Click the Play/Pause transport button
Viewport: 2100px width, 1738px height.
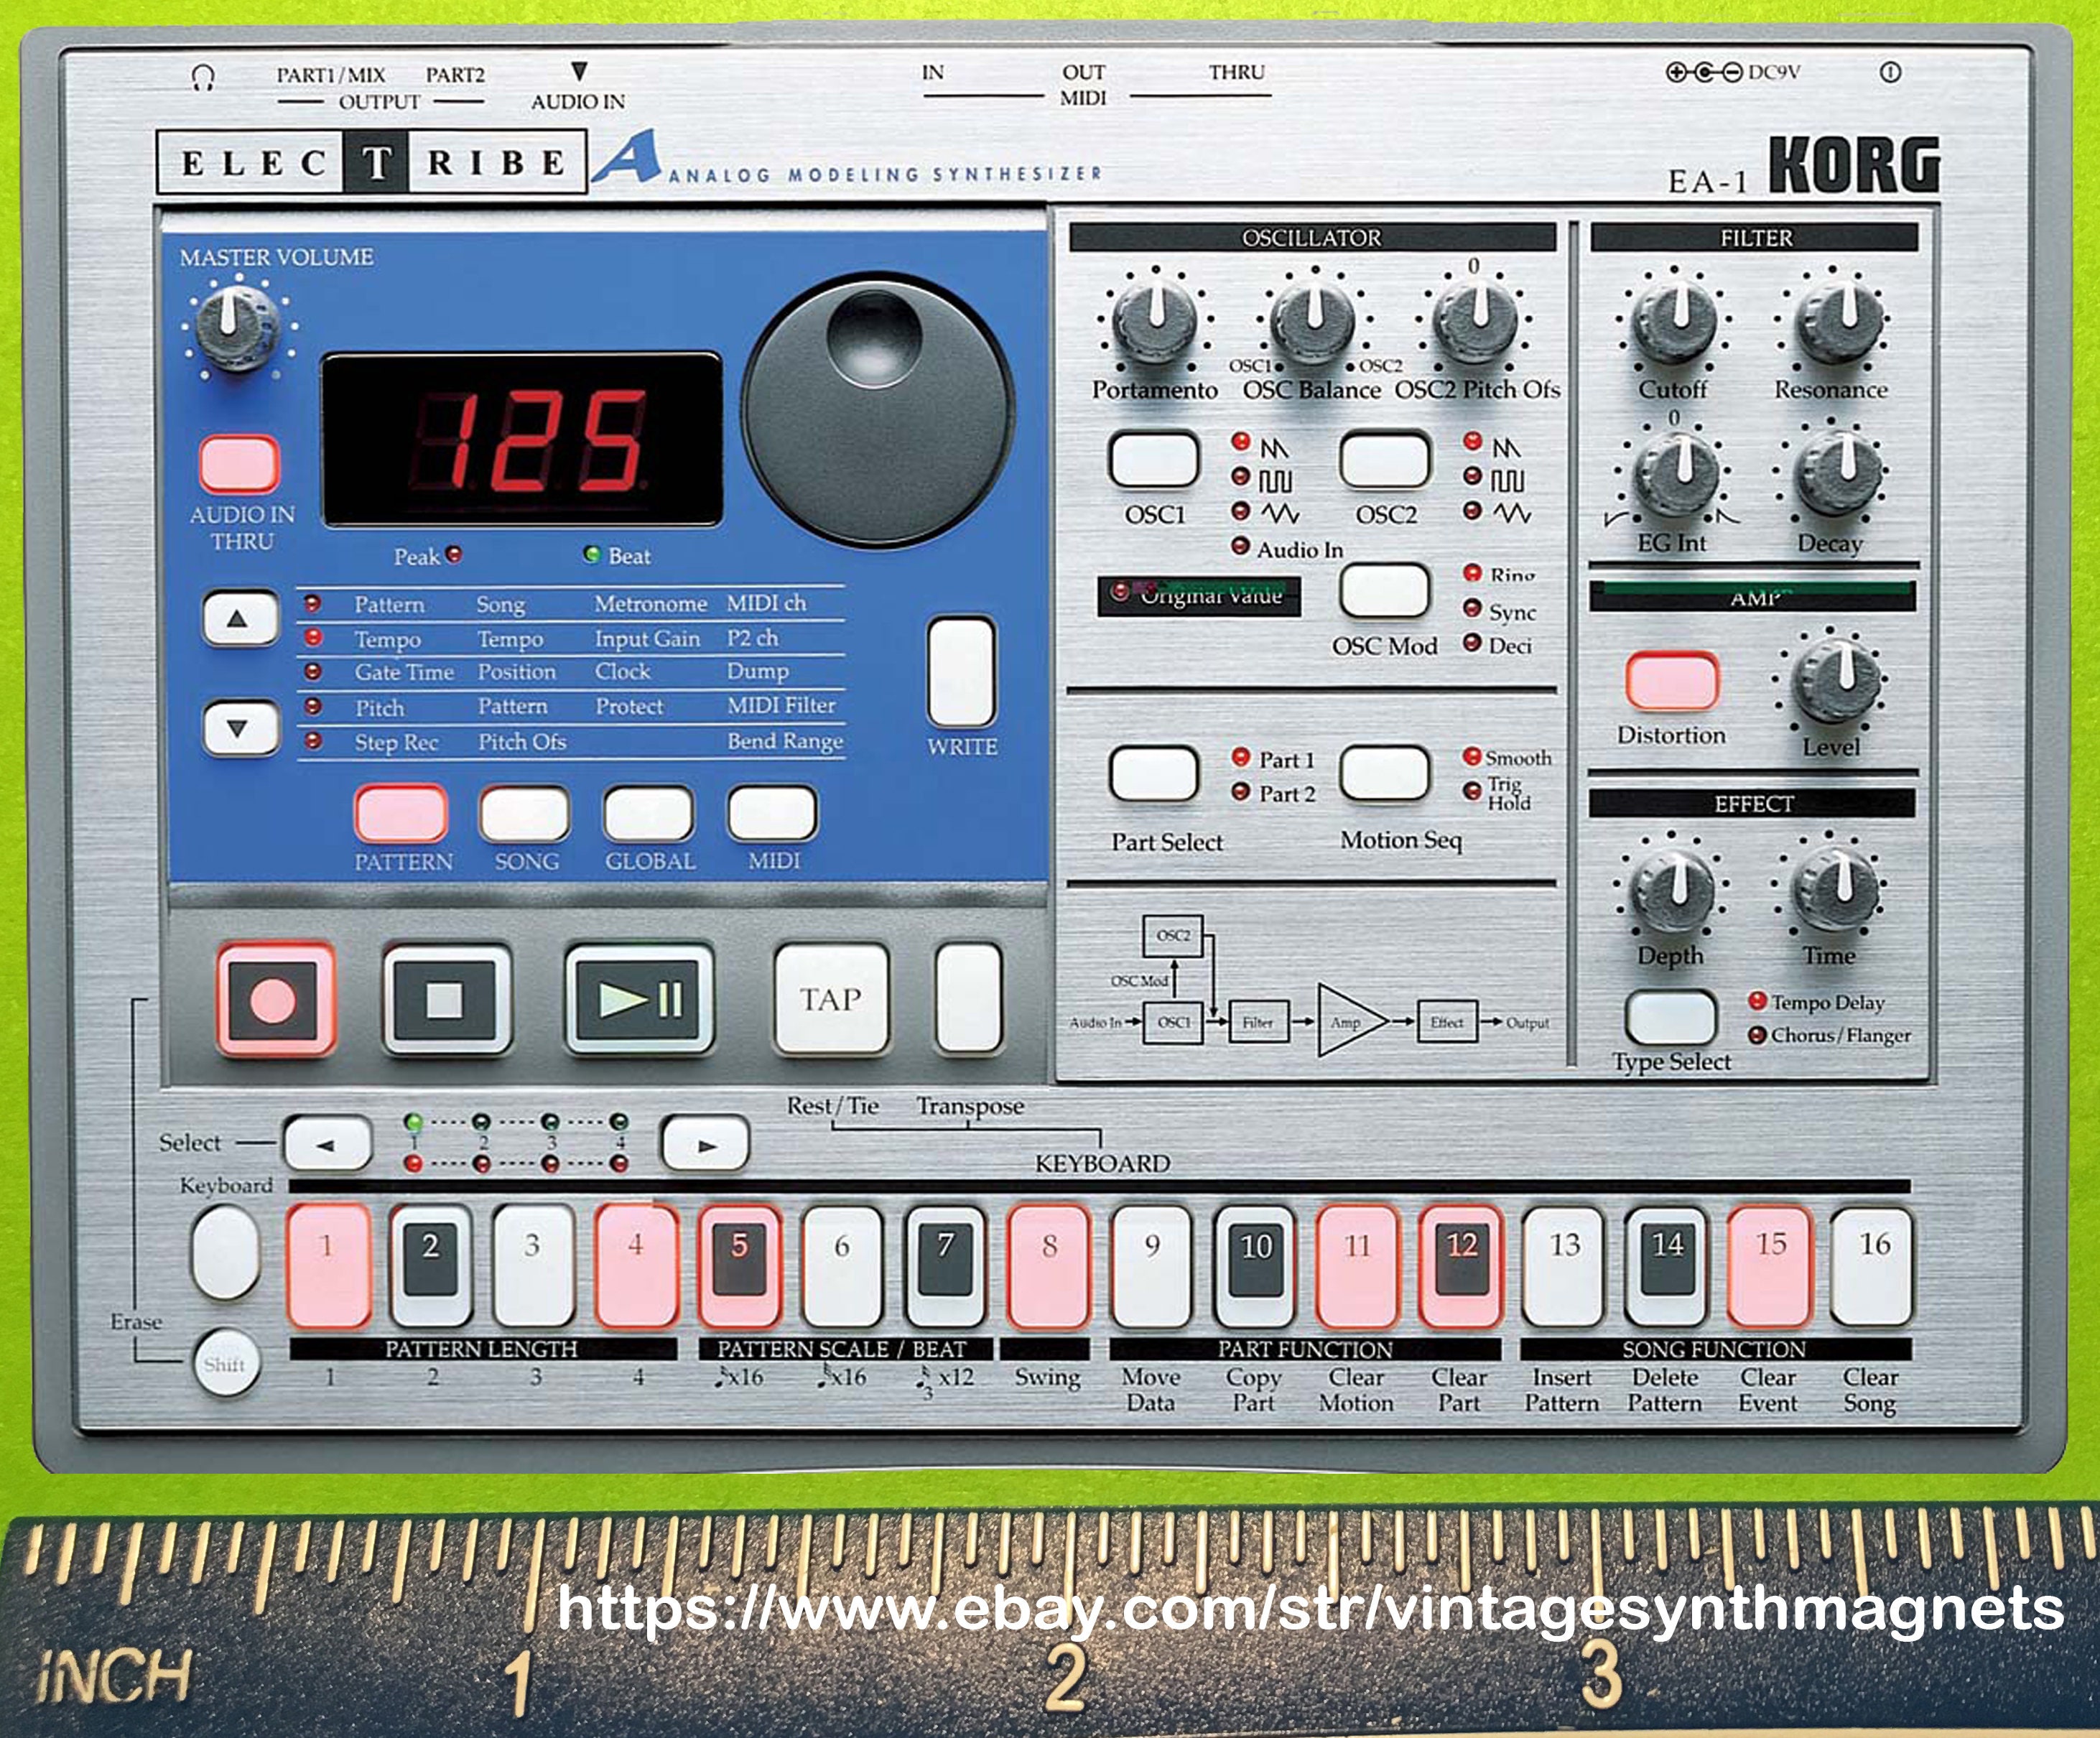[640, 999]
